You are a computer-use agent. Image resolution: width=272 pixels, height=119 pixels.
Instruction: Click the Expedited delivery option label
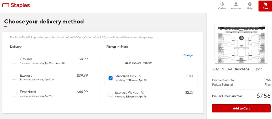coord(28,92)
